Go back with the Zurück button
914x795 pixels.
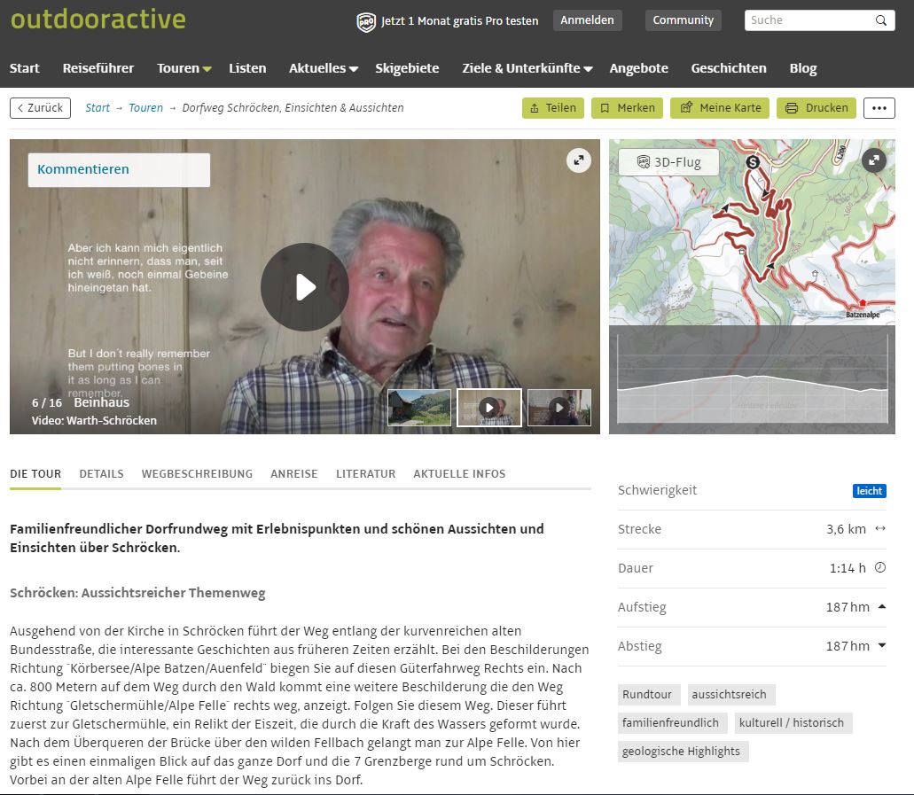coord(41,108)
